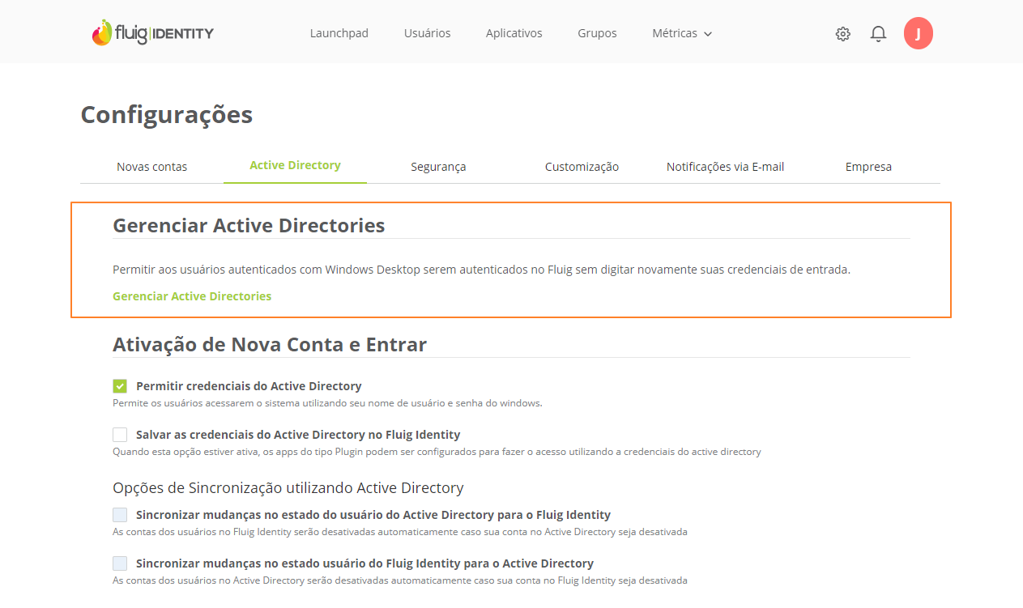Check sync from Active Directory para o Fluig Identity

click(x=120, y=515)
